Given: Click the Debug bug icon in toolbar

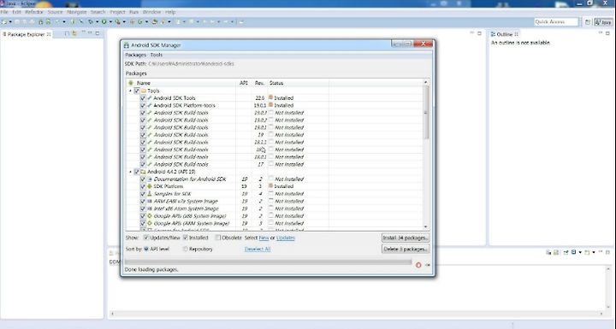Looking at the screenshot, I should [91, 21].
